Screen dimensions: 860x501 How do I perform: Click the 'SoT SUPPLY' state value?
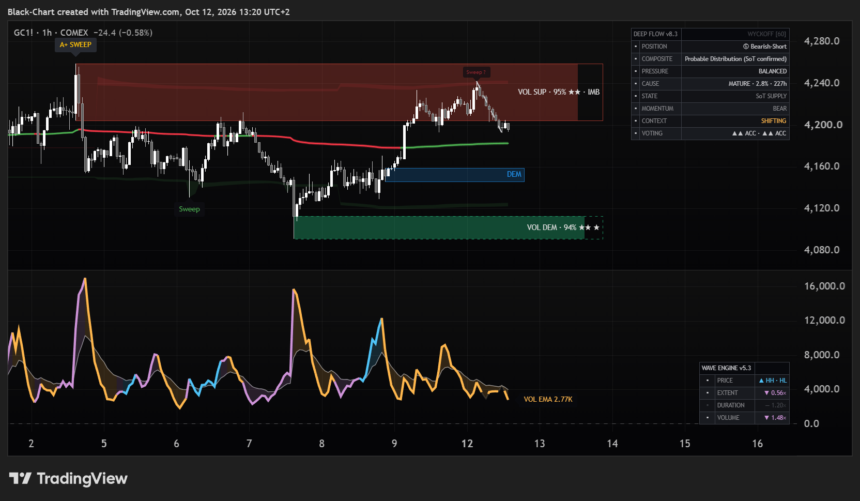pyautogui.click(x=771, y=96)
